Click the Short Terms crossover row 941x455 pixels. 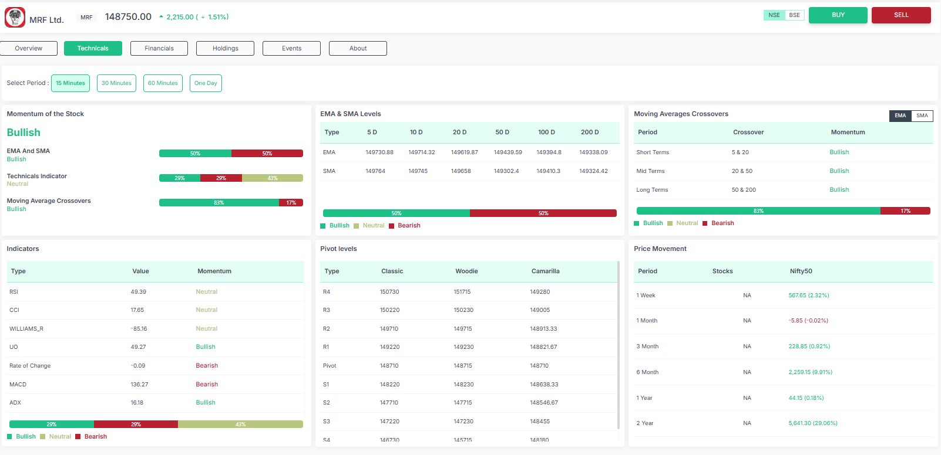click(783, 152)
